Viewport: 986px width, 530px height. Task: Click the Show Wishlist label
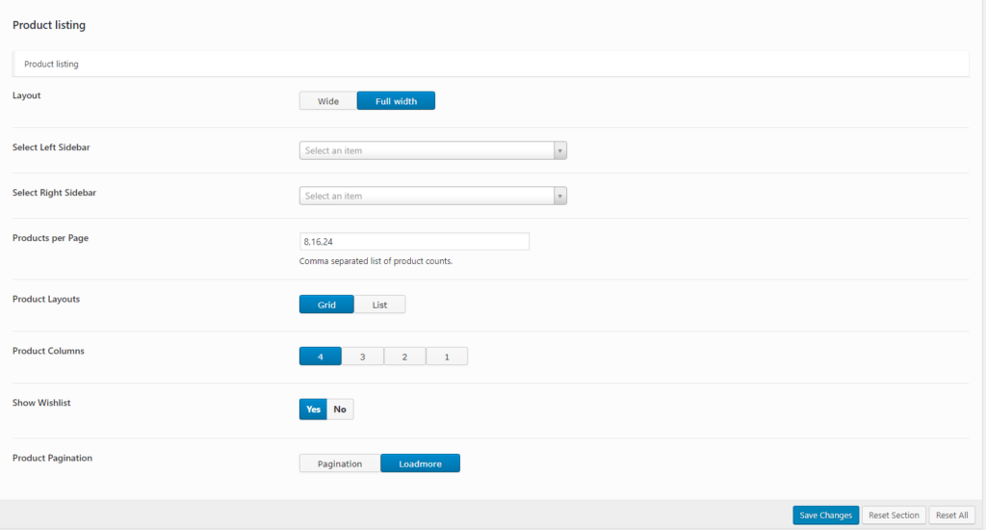[x=41, y=402]
